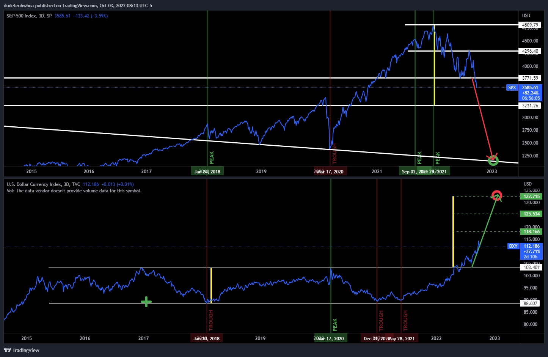Image resolution: width=548 pixels, height=357 pixels.
Task: Click the +0.013 (+0.01%) change value
Action: pyautogui.click(x=118, y=184)
